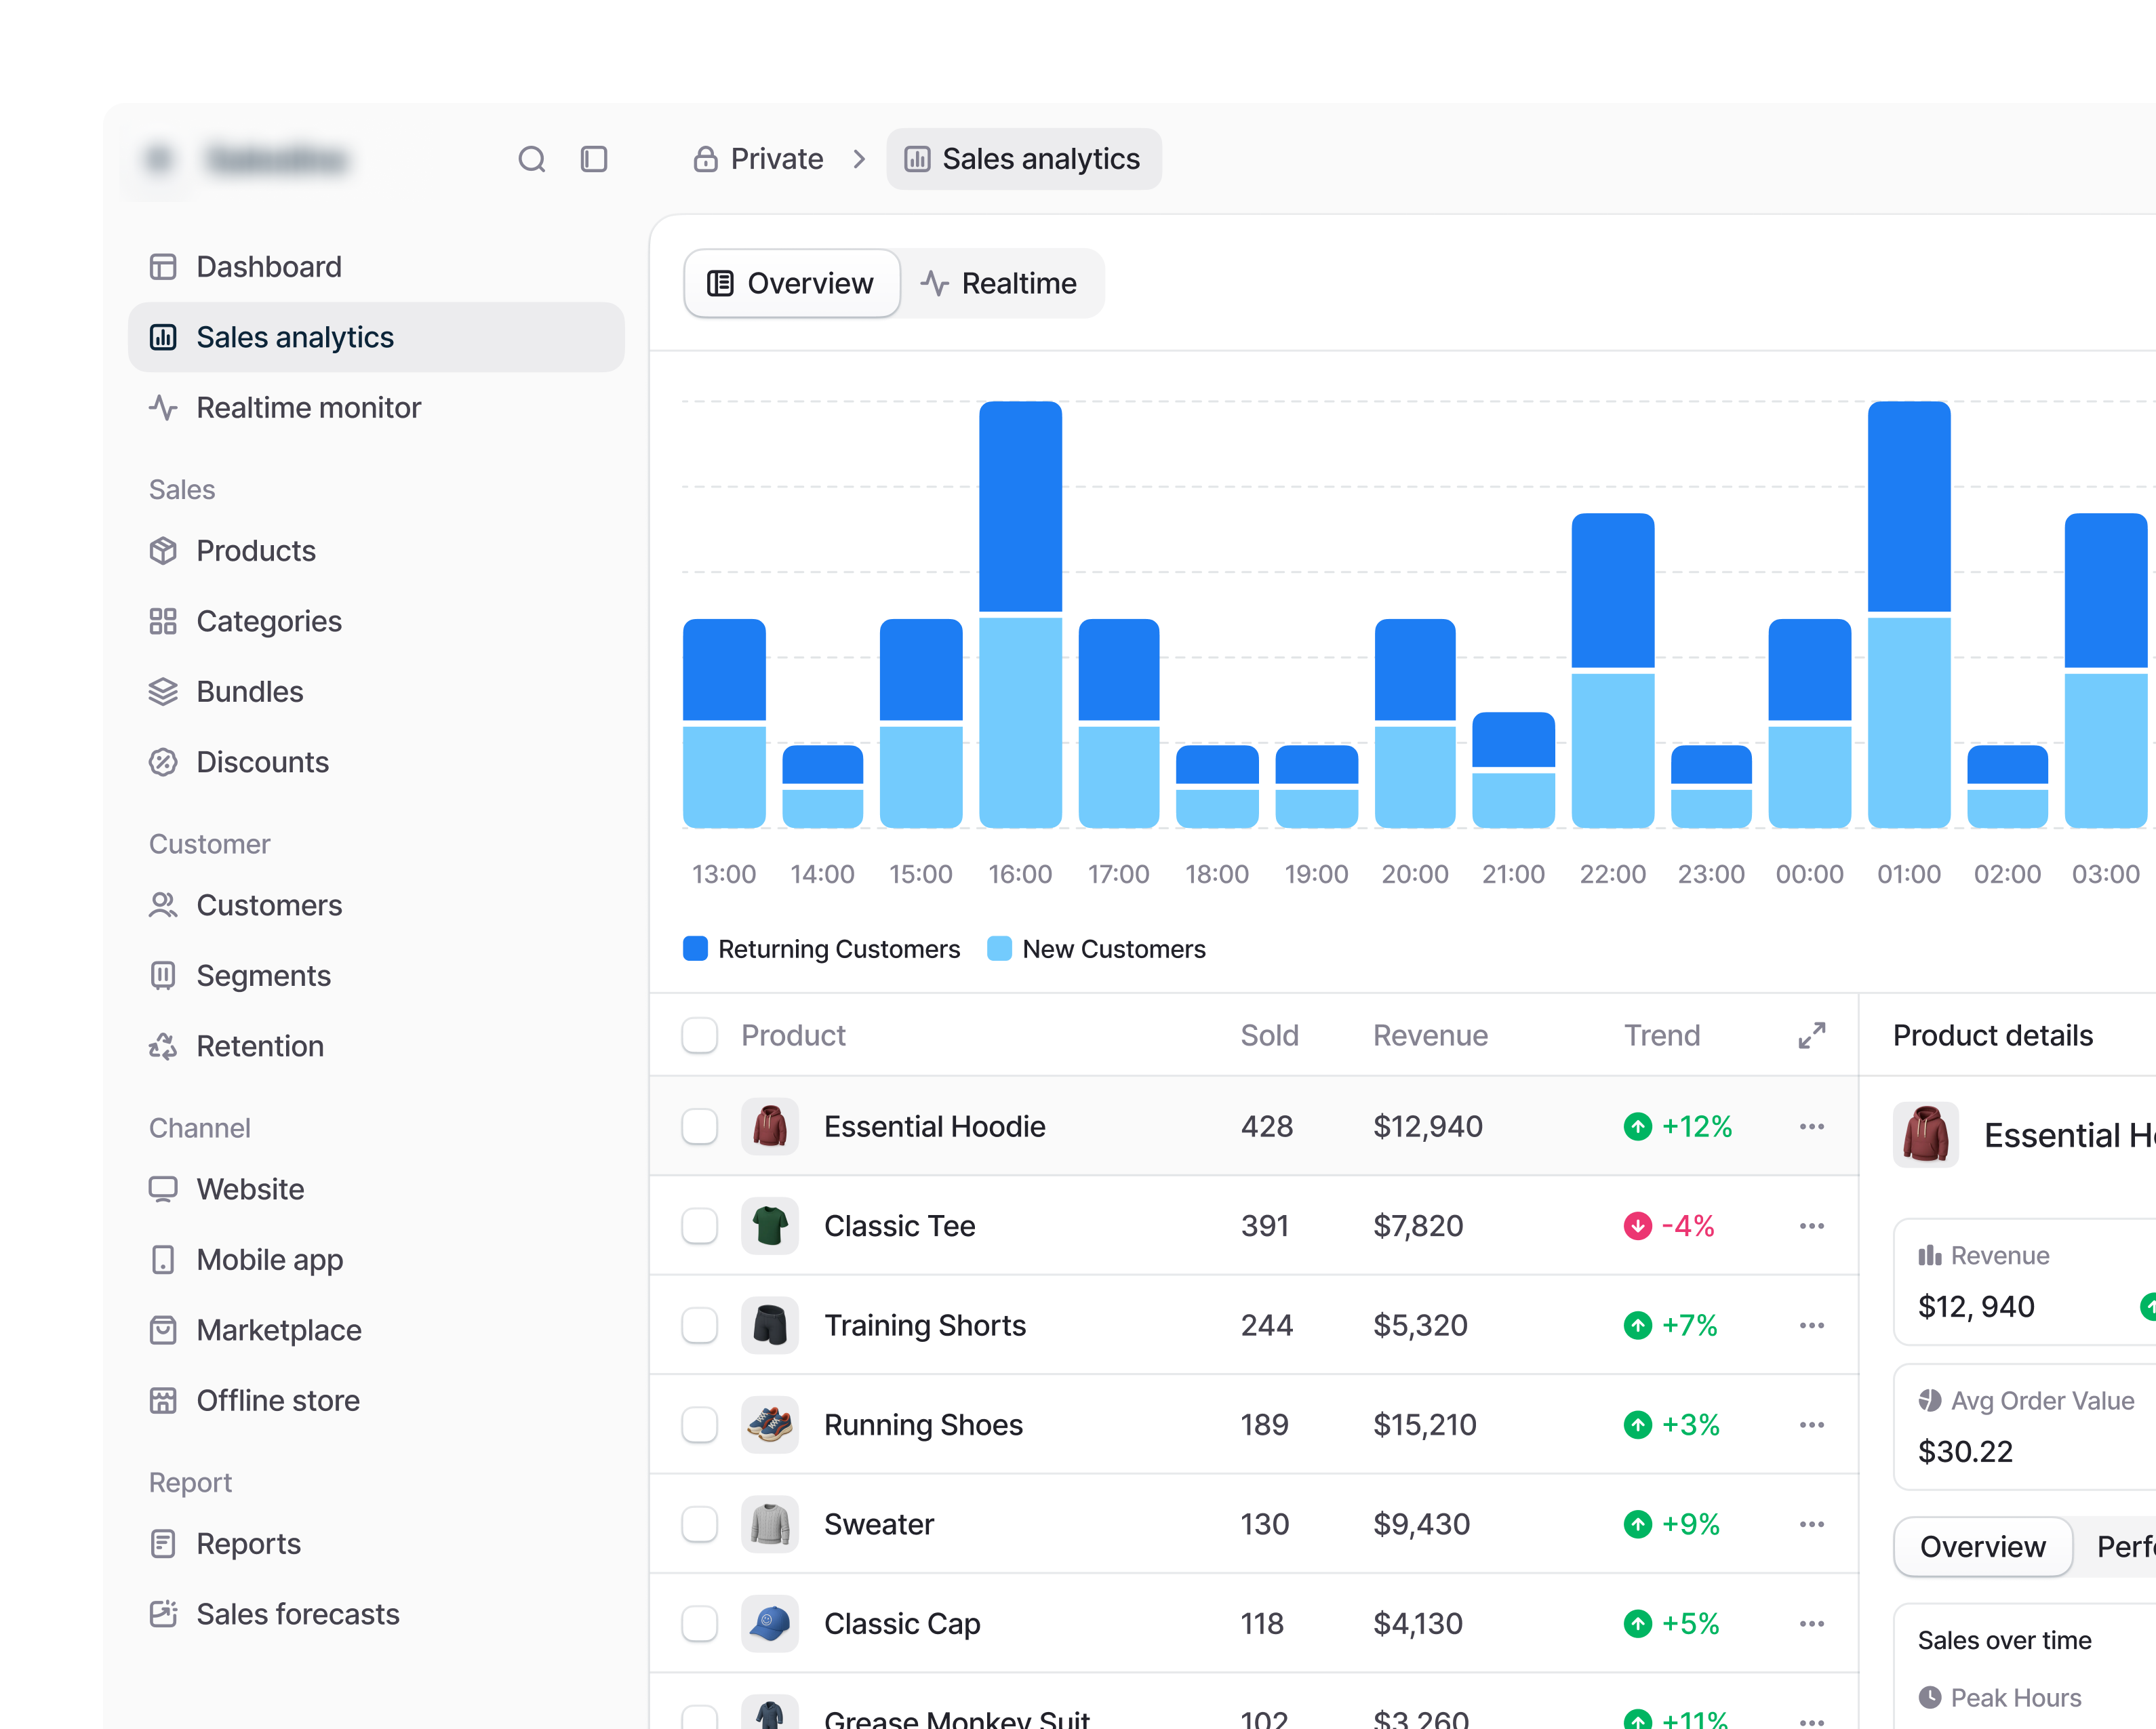Click the Returning Customers legend swatch
Screen dimensions: 2156x1729
point(695,949)
